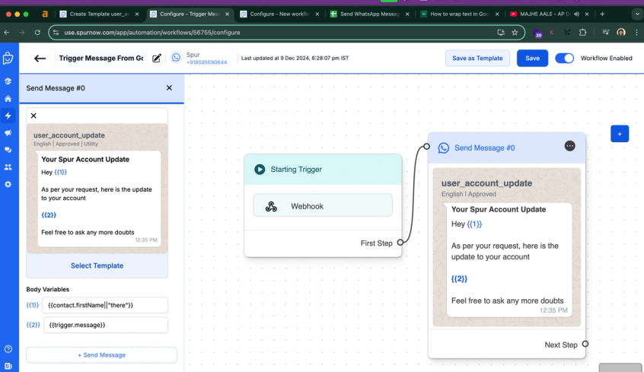Click the browser reload button
The height and width of the screenshot is (372, 644).
point(37,33)
